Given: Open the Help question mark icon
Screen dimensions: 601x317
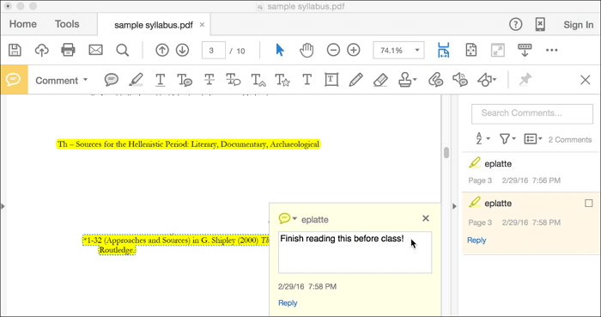Looking at the screenshot, I should click(x=515, y=25).
